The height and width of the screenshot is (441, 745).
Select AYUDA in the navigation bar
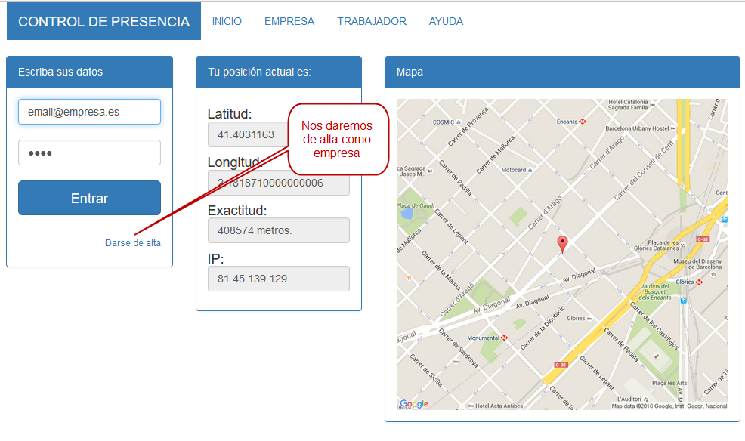click(446, 21)
